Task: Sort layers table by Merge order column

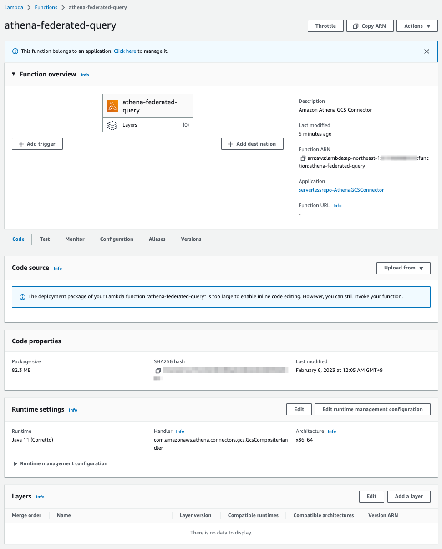Action: [26, 515]
